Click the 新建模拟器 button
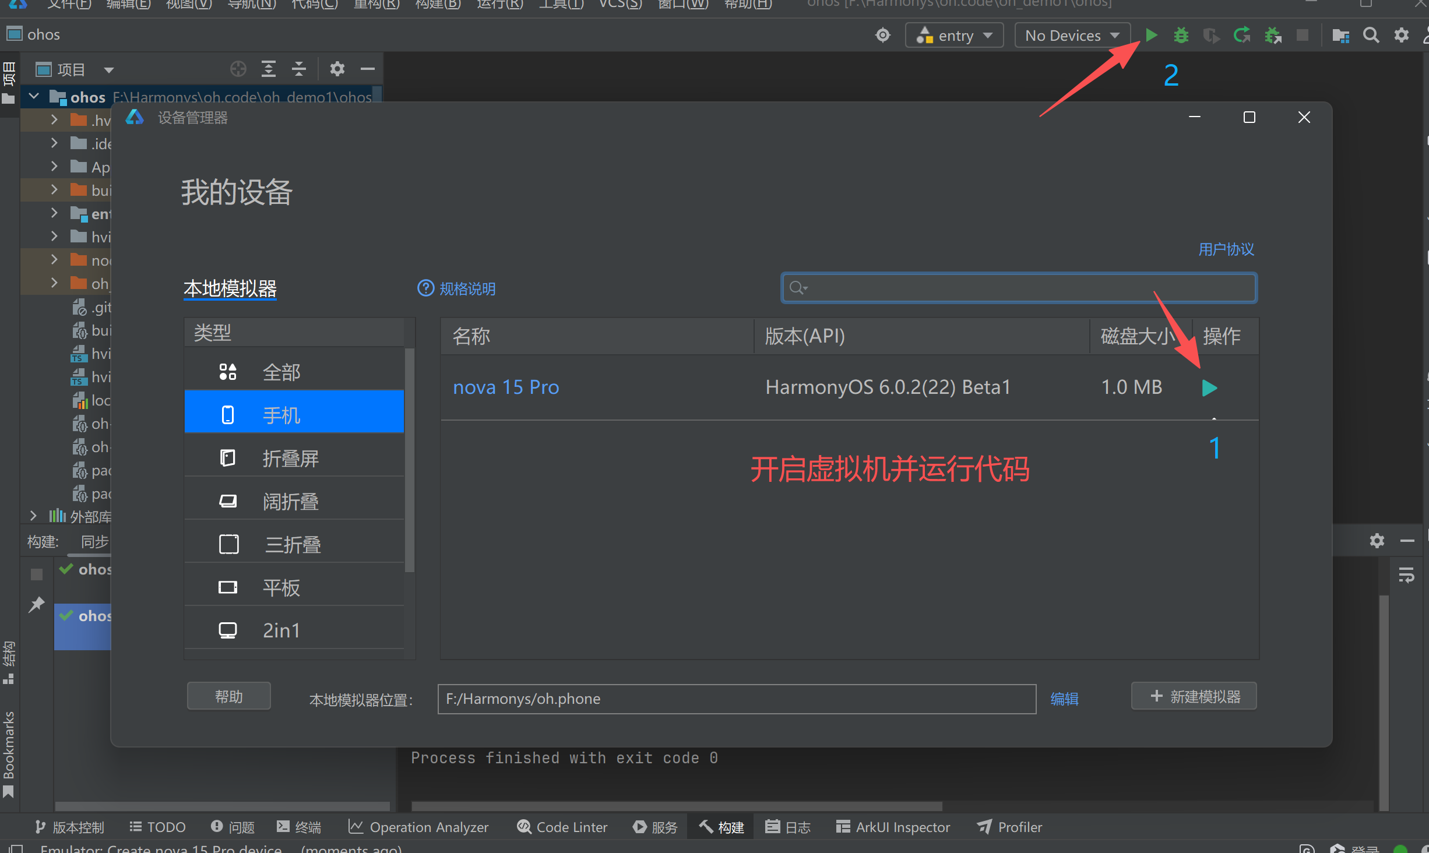 point(1194,696)
